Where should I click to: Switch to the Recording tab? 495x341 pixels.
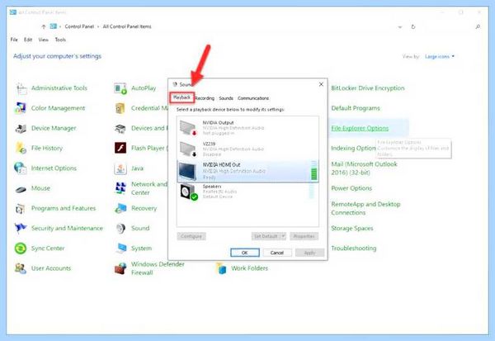click(x=205, y=98)
